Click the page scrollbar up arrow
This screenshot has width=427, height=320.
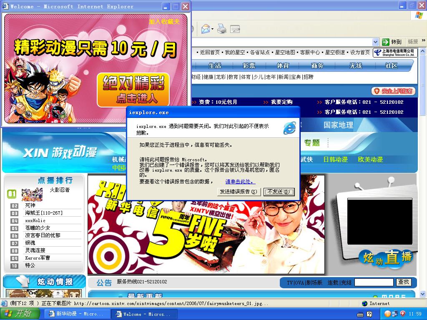tap(422, 51)
